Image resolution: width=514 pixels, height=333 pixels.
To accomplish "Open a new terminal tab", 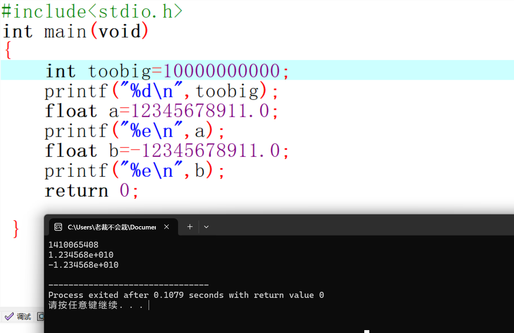I will [x=190, y=227].
